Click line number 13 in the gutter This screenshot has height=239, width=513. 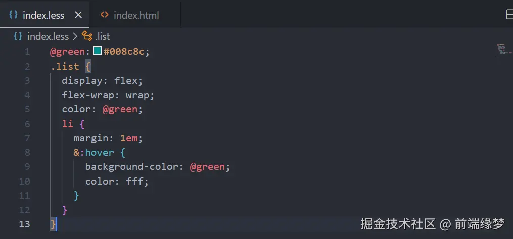[24, 224]
